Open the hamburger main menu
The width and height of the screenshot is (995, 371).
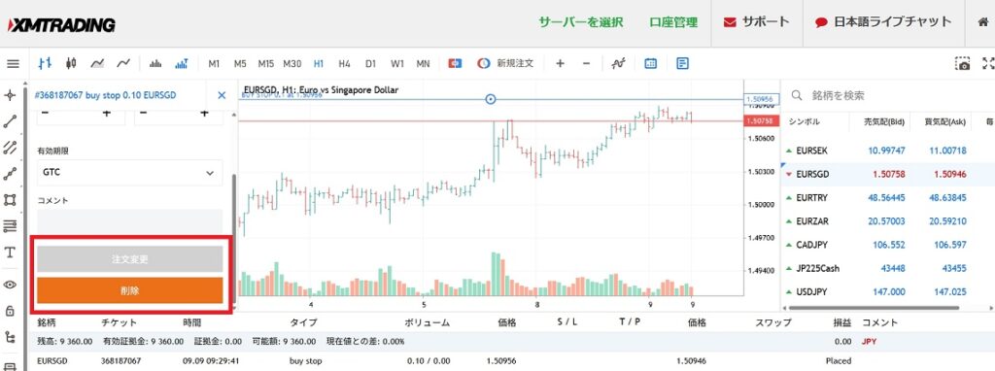point(13,63)
